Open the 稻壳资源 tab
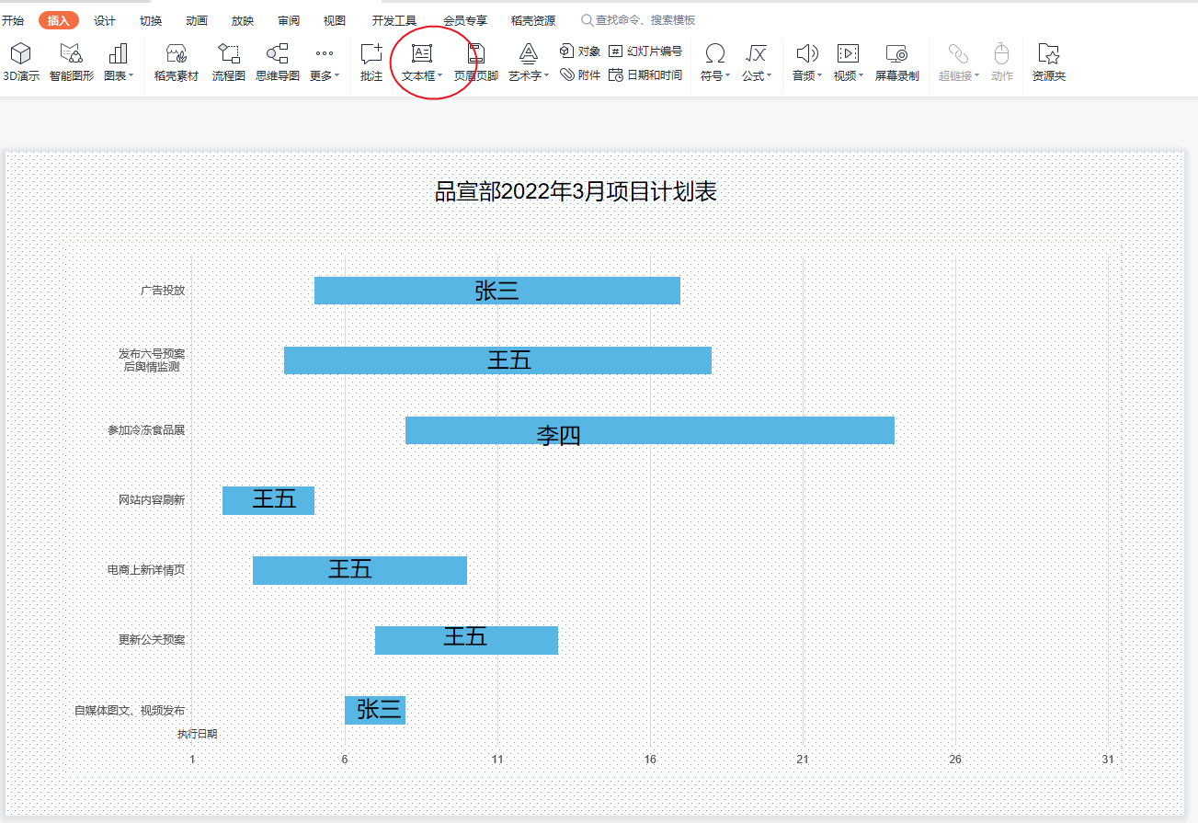This screenshot has height=823, width=1198. pos(533,20)
